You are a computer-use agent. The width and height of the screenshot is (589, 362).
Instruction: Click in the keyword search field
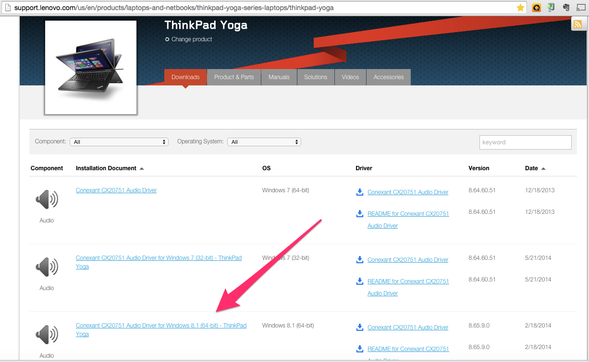tap(525, 142)
